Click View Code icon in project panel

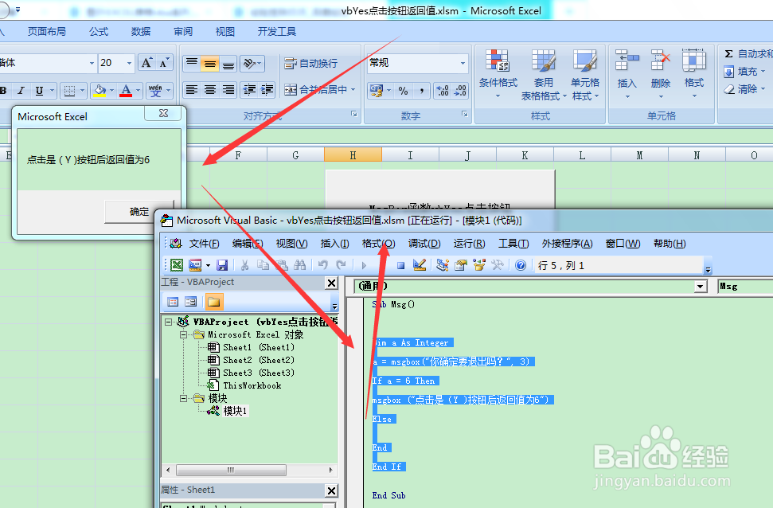[173, 302]
